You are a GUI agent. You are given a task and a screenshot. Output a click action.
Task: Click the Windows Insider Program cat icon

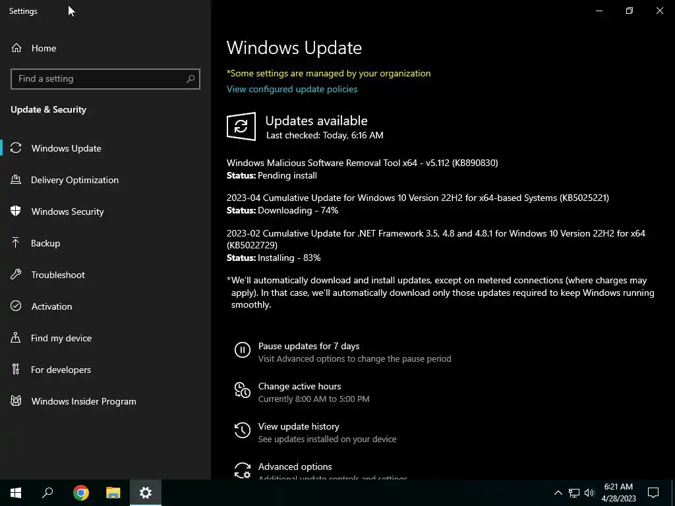coord(16,401)
